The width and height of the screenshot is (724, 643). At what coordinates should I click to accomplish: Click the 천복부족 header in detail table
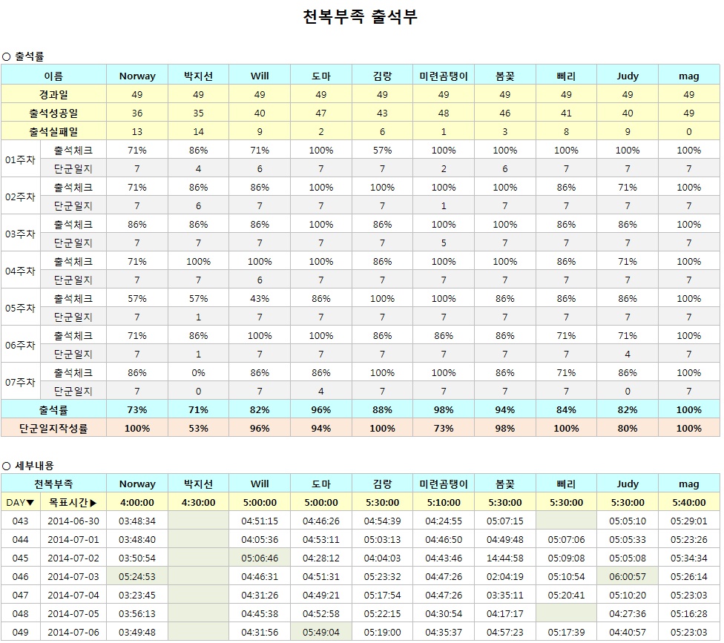(x=53, y=484)
